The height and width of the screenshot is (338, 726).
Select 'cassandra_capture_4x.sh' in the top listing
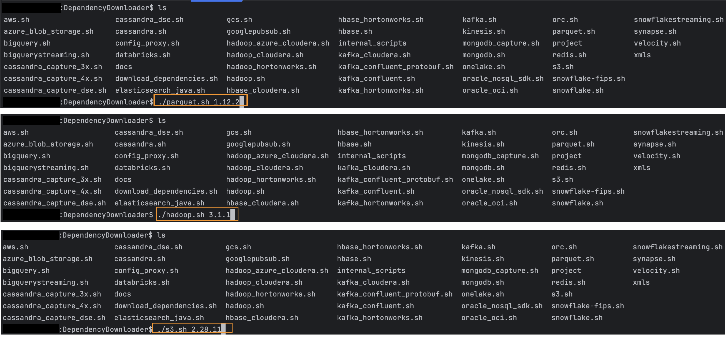click(x=53, y=78)
